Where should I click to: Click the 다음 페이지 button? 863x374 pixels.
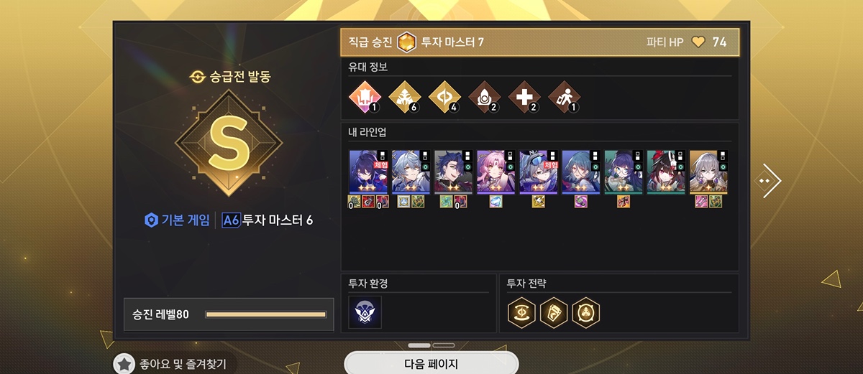tap(431, 363)
